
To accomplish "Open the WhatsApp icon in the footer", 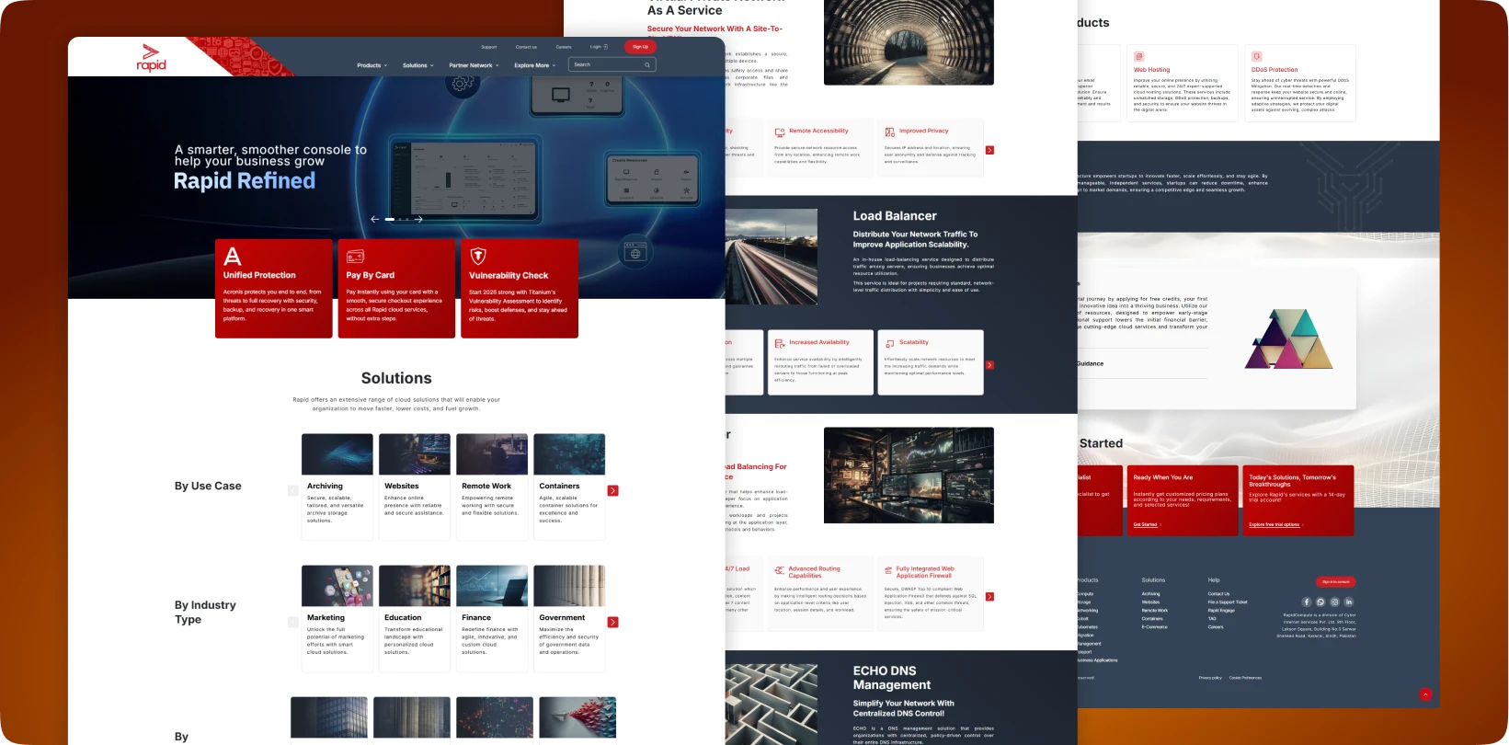I will tap(1320, 602).
